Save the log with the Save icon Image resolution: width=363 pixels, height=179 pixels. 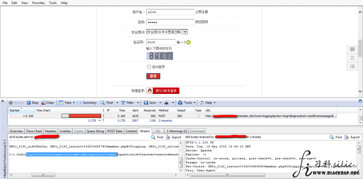146,103
